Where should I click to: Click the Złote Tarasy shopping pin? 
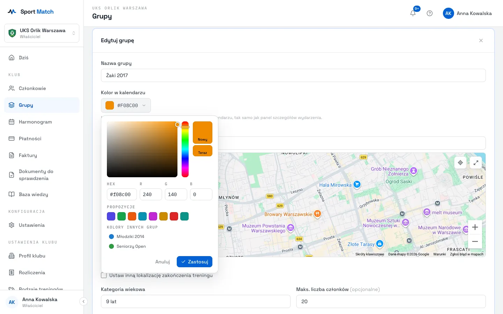click(x=380, y=244)
